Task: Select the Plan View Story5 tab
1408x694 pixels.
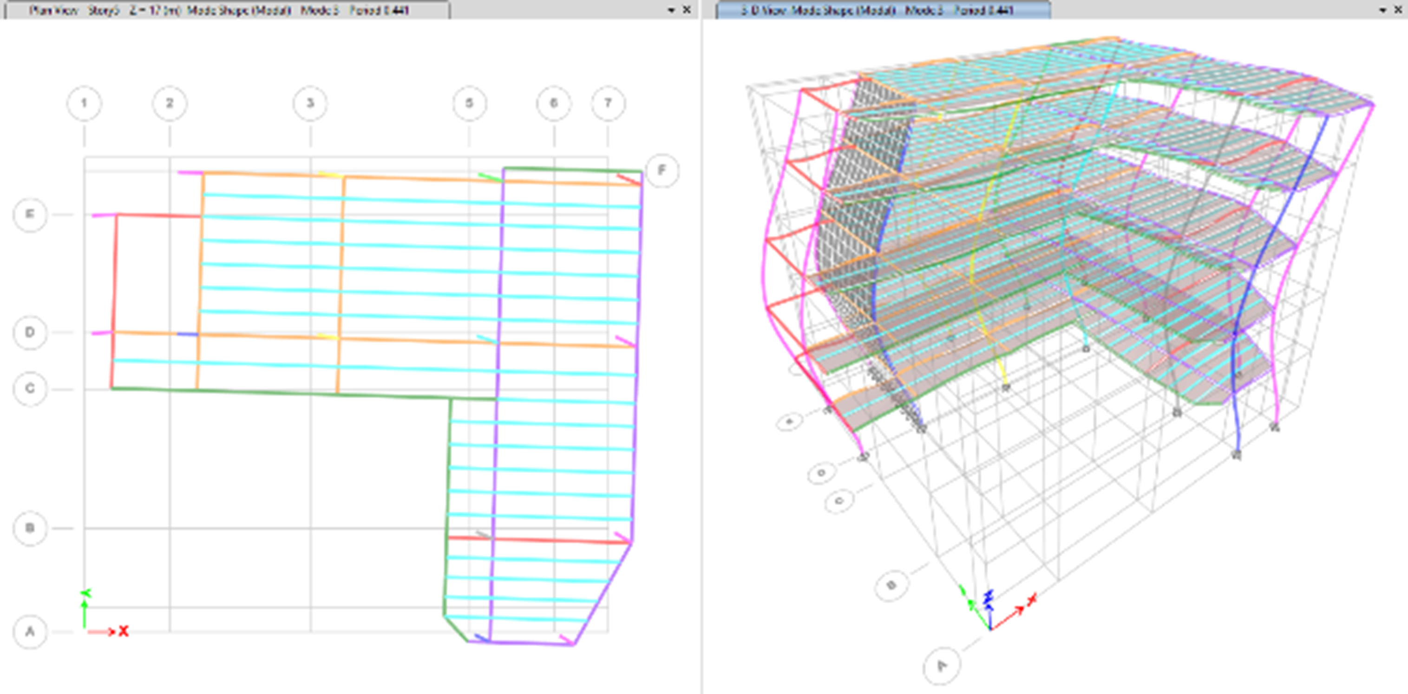Action: (x=219, y=10)
